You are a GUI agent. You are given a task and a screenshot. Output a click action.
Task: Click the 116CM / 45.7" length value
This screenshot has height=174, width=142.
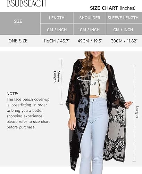57,41
